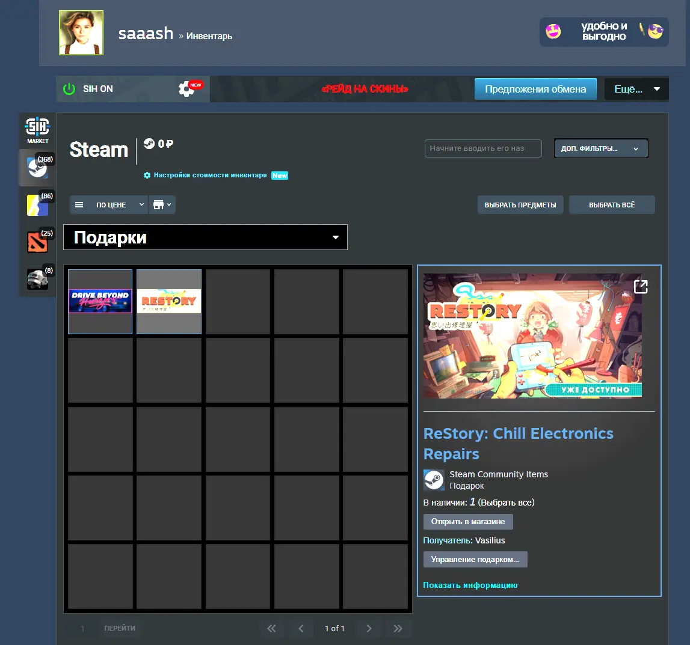Click the inventory value settings gear icon

(x=147, y=175)
